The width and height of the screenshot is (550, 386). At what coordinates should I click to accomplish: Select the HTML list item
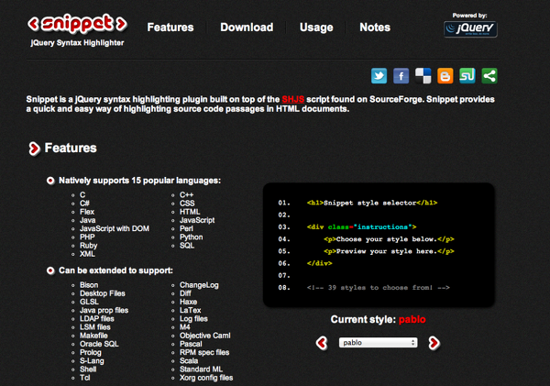pyautogui.click(x=190, y=212)
